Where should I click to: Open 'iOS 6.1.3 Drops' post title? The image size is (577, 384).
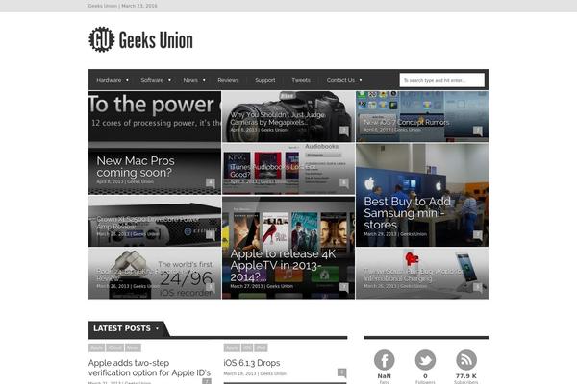click(x=252, y=363)
